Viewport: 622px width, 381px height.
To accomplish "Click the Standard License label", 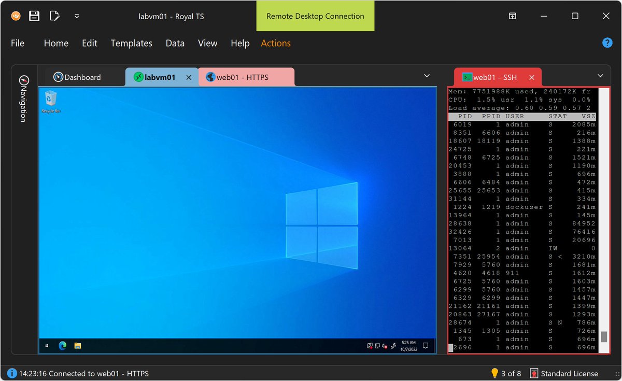I will pos(569,373).
